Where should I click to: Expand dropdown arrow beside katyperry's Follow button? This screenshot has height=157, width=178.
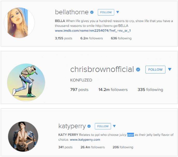(114, 126)
